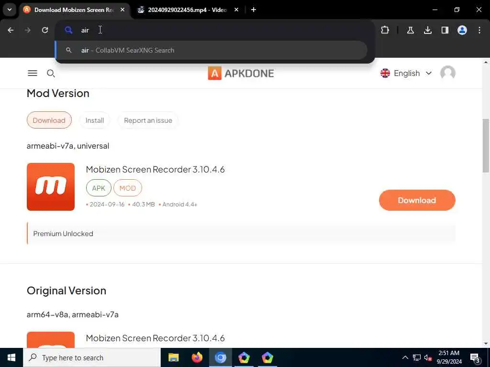Screen dimensions: 490x367
Task: Choose the 'air - CollabVM SearXNG Search' suggestion
Action: tap(211, 50)
